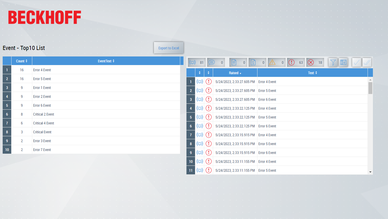Viewport: 388px width, 219px height.
Task: Sort the Top10 list by Count
Action: pos(22,61)
